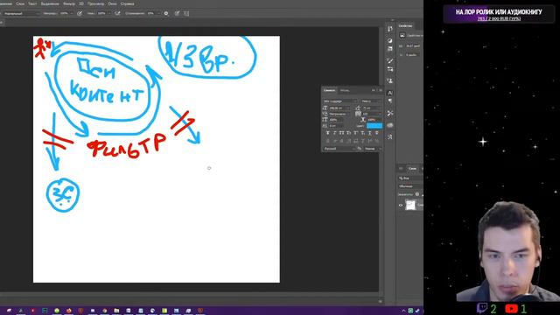Open the anti-aliasing method dropdown
This screenshot has height=315, width=560.
[373, 149]
